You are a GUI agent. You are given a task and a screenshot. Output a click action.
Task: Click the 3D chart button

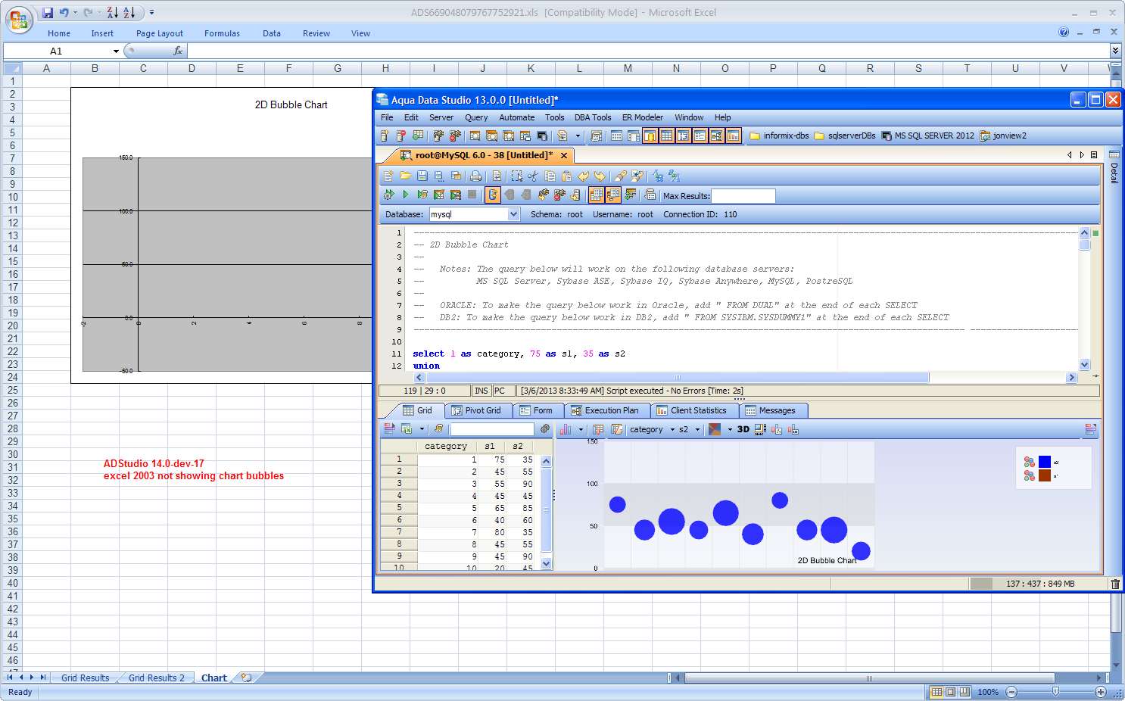[x=743, y=429]
